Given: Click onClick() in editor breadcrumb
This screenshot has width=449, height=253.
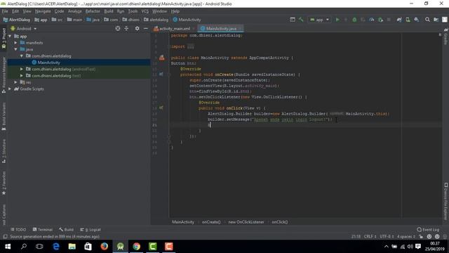Looking at the screenshot, I should (280, 222).
